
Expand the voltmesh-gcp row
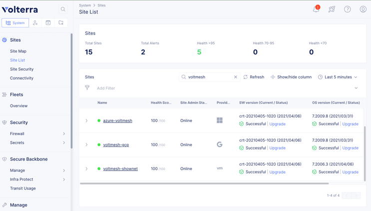[86, 144]
